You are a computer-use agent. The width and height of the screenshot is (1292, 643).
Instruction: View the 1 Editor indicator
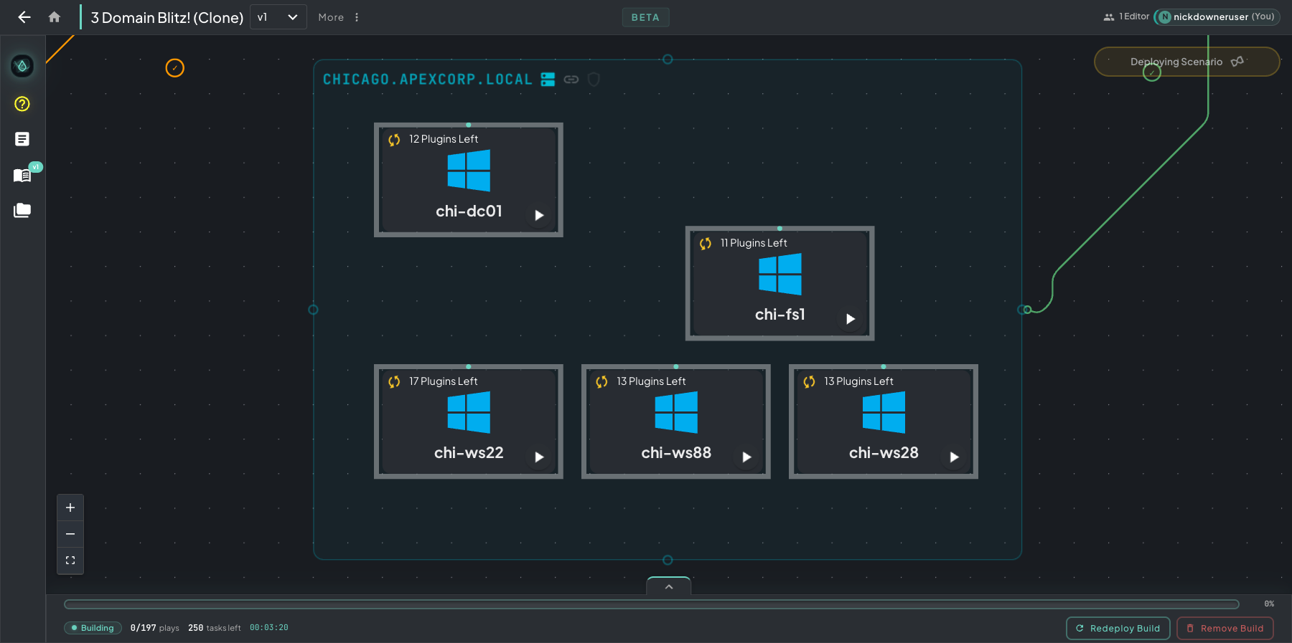(1126, 16)
